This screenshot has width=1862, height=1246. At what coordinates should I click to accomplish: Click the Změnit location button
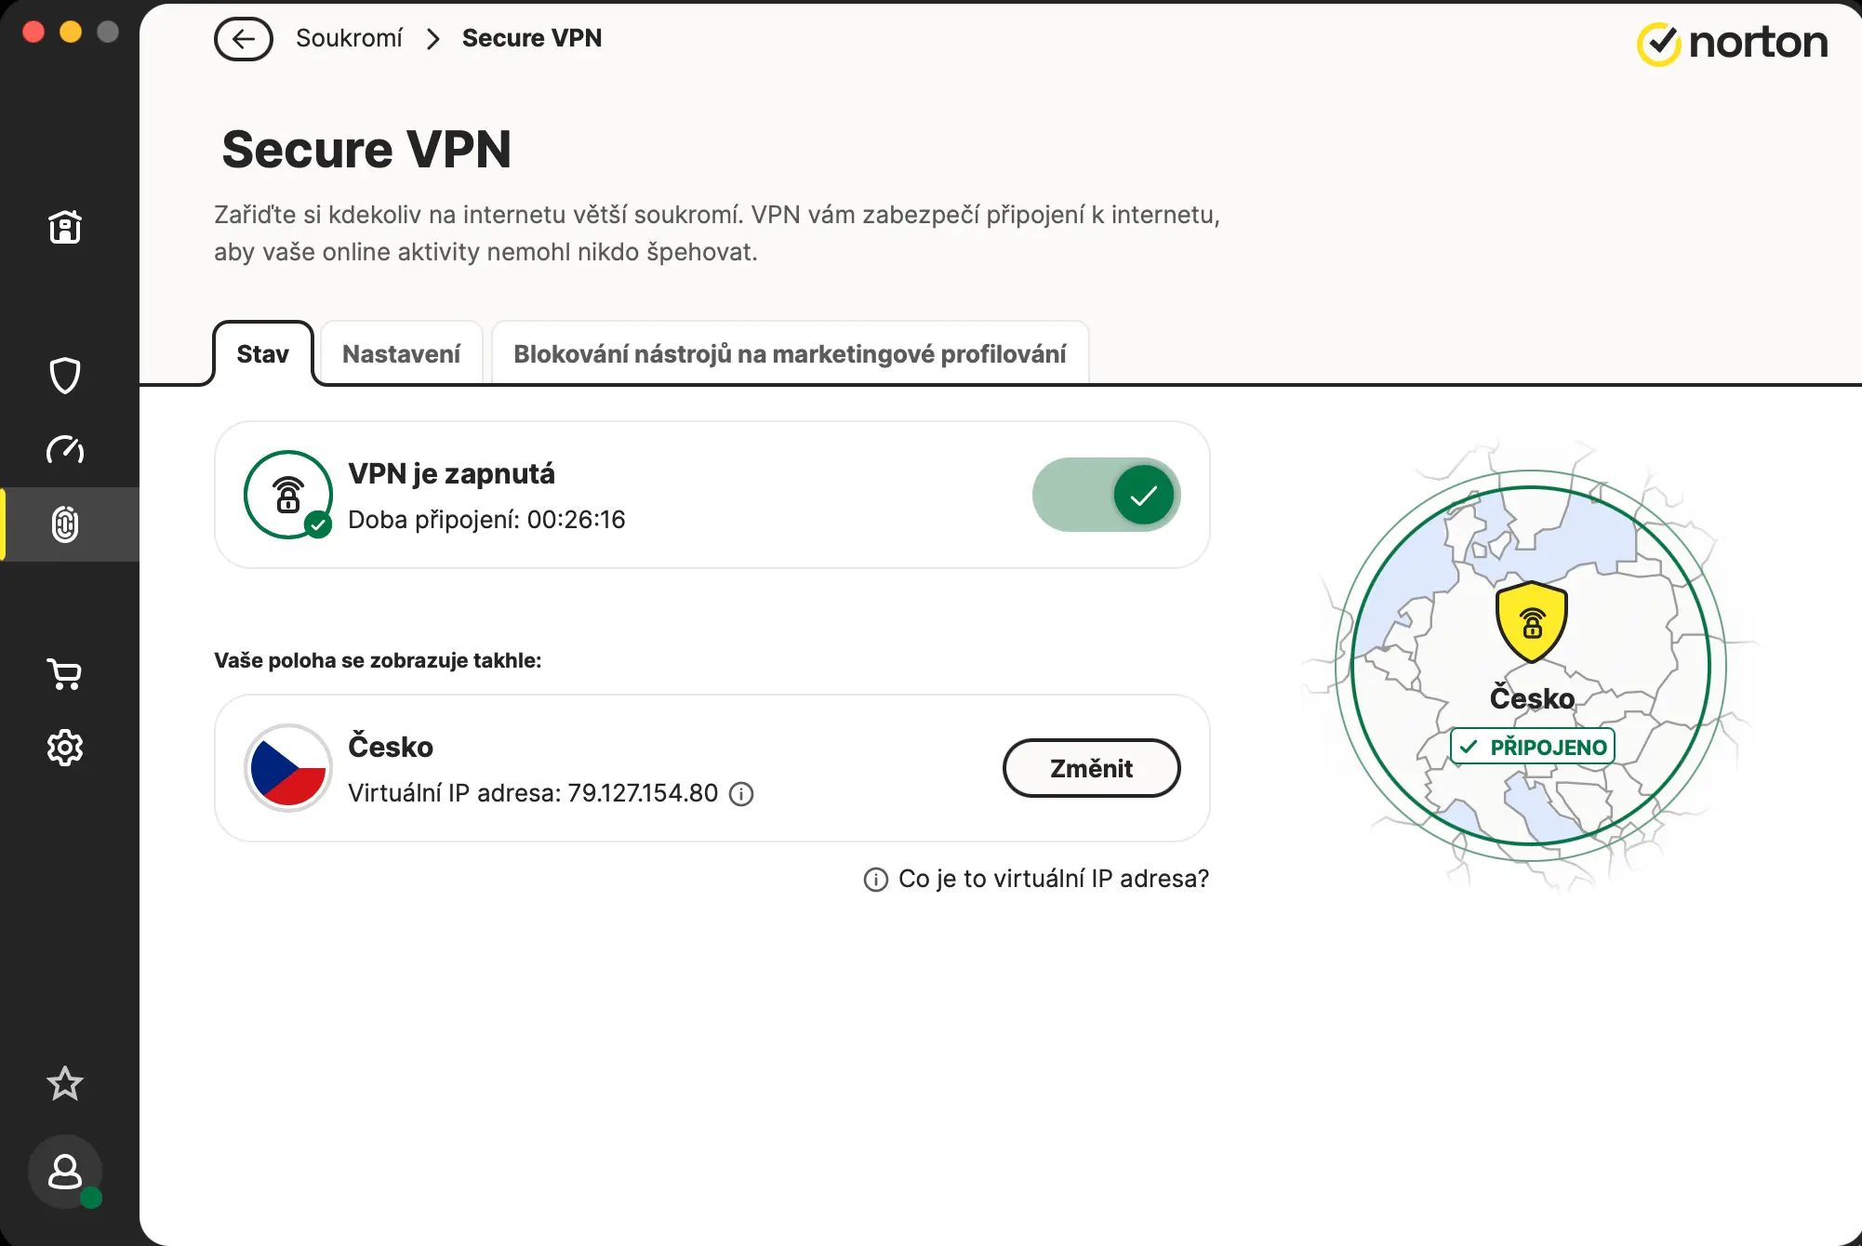[1091, 768]
